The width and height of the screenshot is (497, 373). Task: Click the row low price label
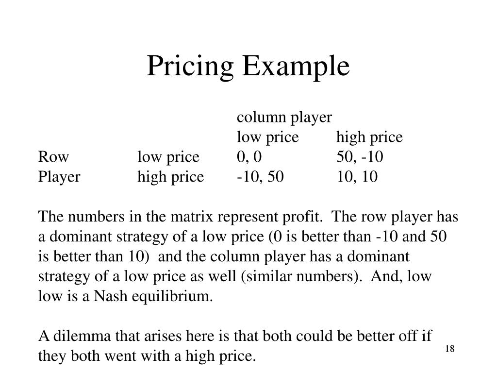point(168,157)
